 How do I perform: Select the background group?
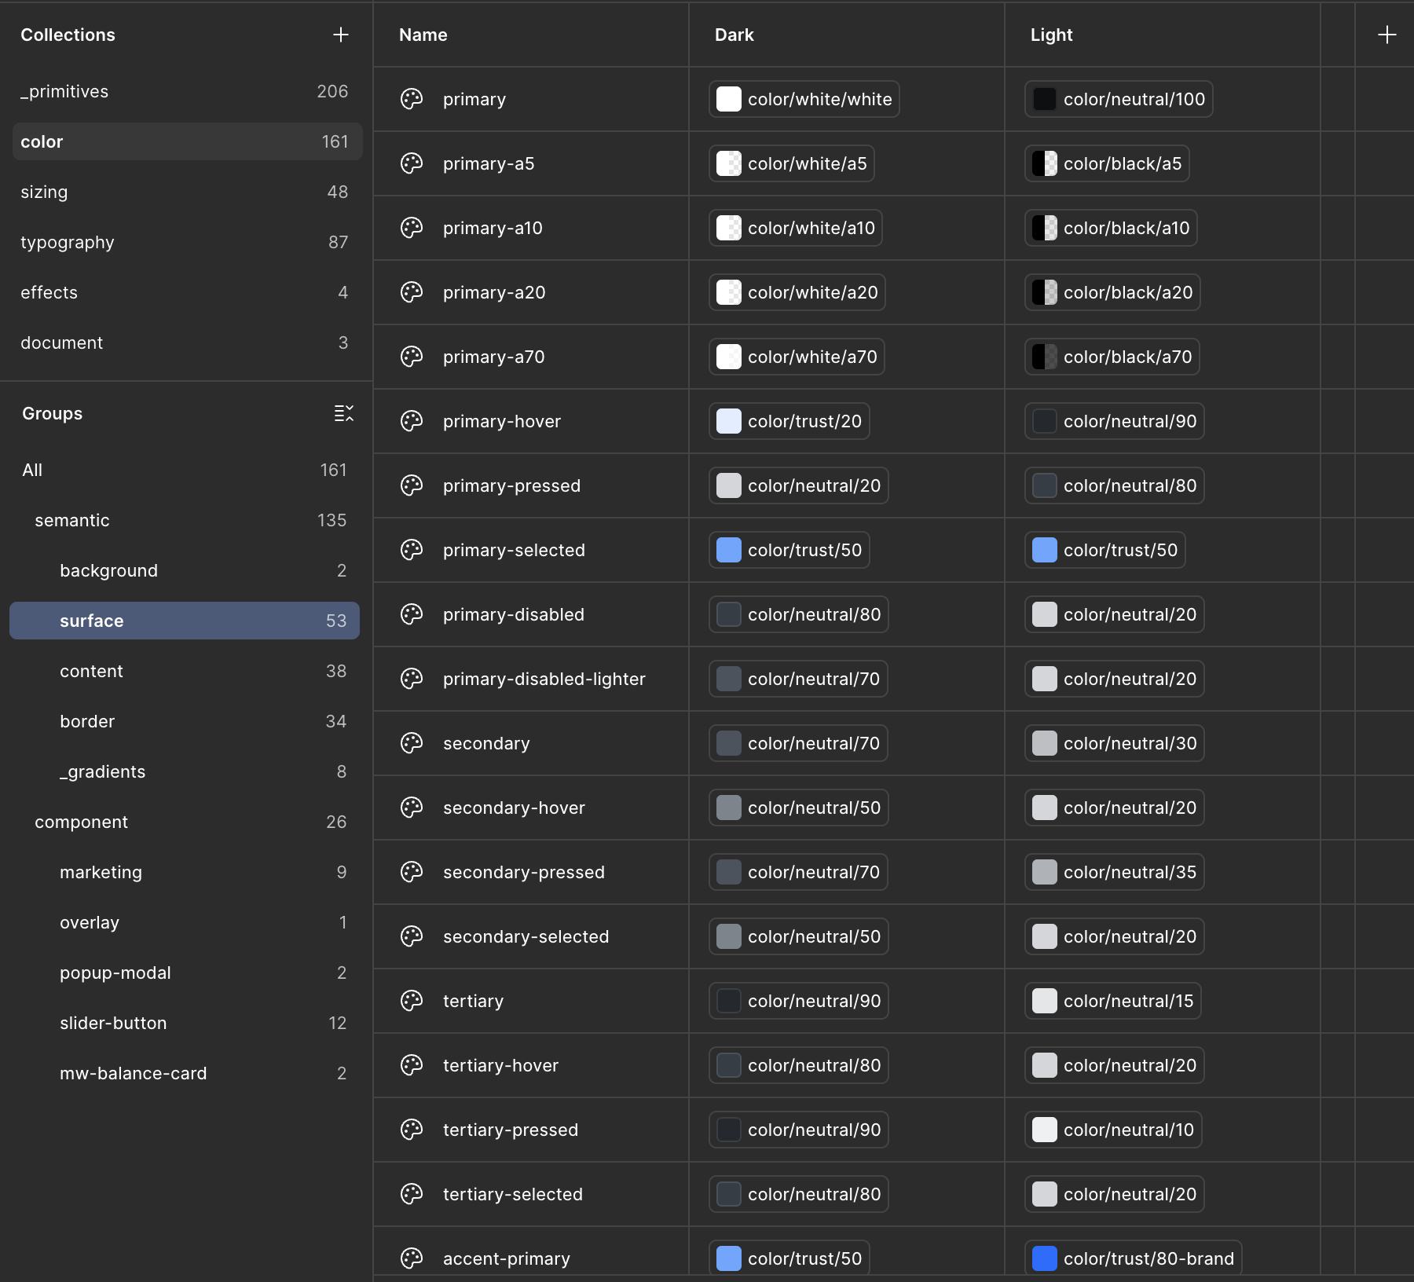tap(185, 570)
